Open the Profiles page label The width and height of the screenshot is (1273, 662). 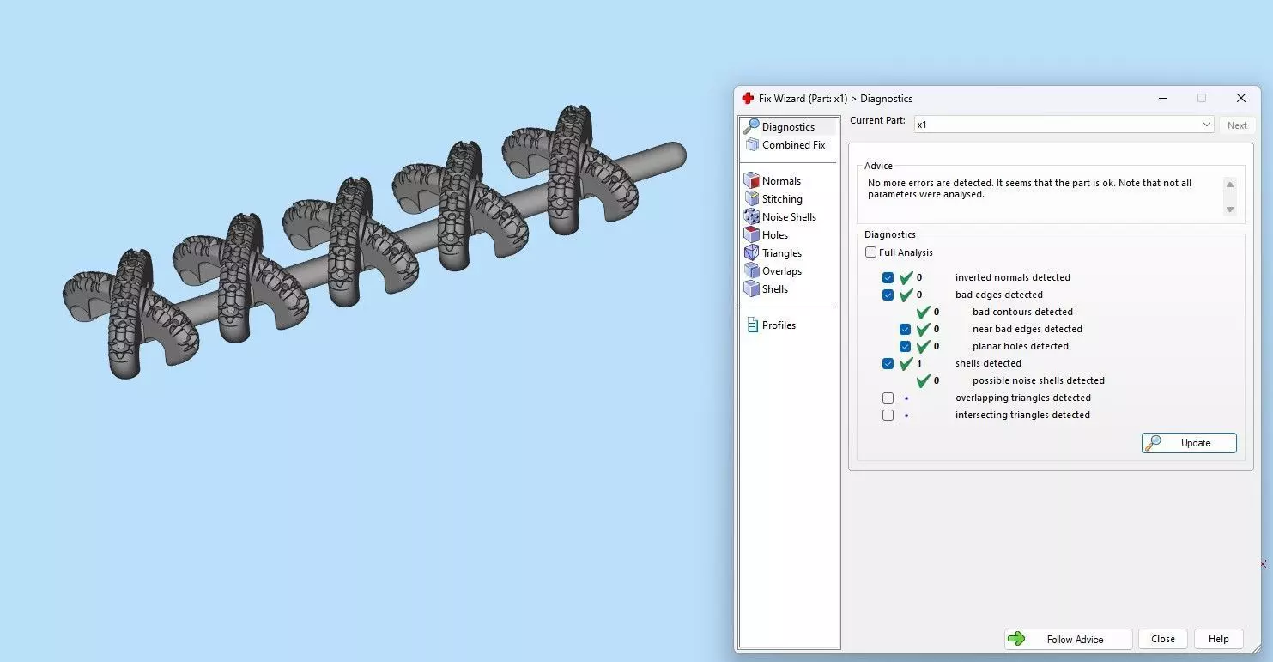click(779, 325)
